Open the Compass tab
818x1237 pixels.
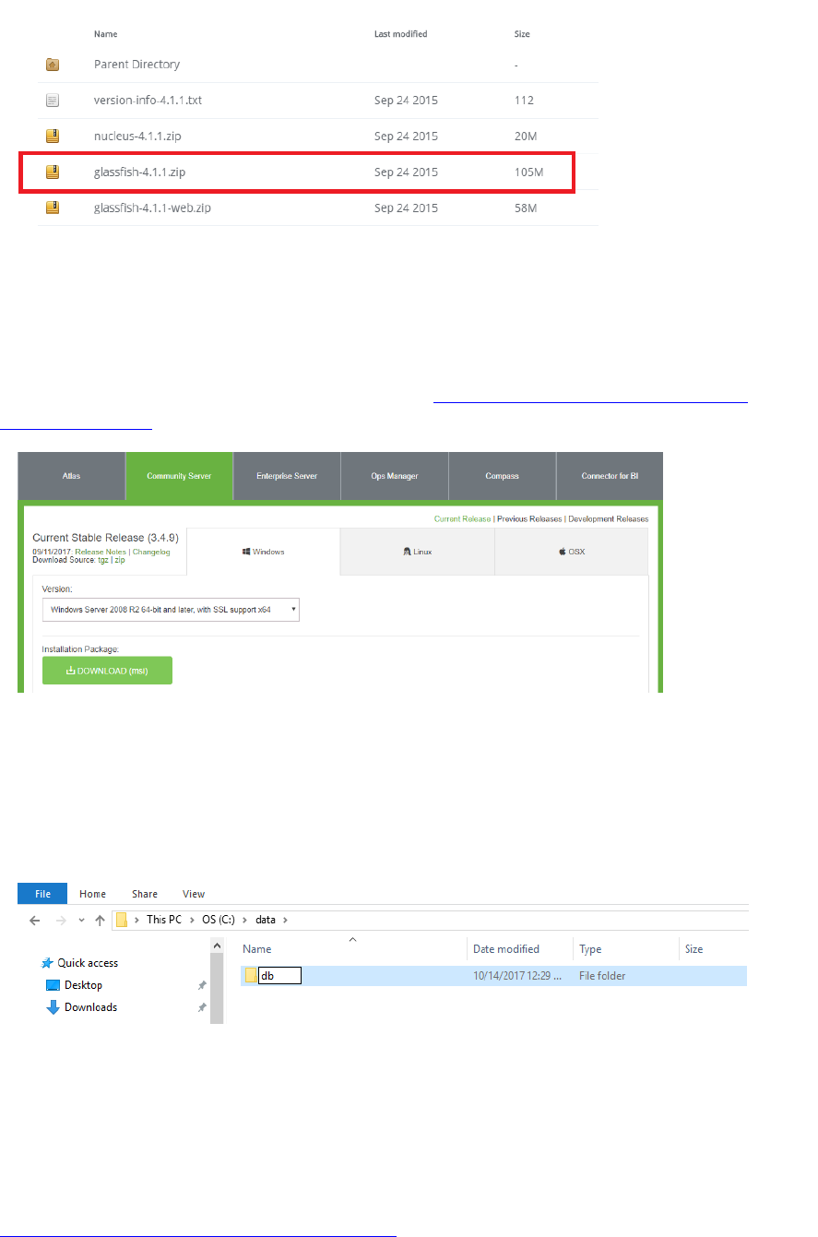[x=502, y=476]
